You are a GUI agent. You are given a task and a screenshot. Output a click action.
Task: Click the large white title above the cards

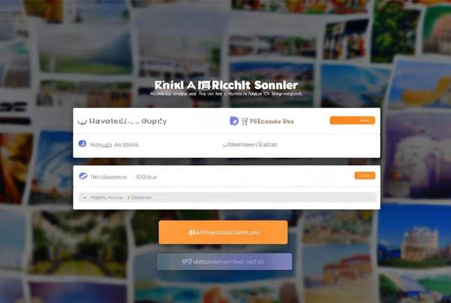click(226, 85)
